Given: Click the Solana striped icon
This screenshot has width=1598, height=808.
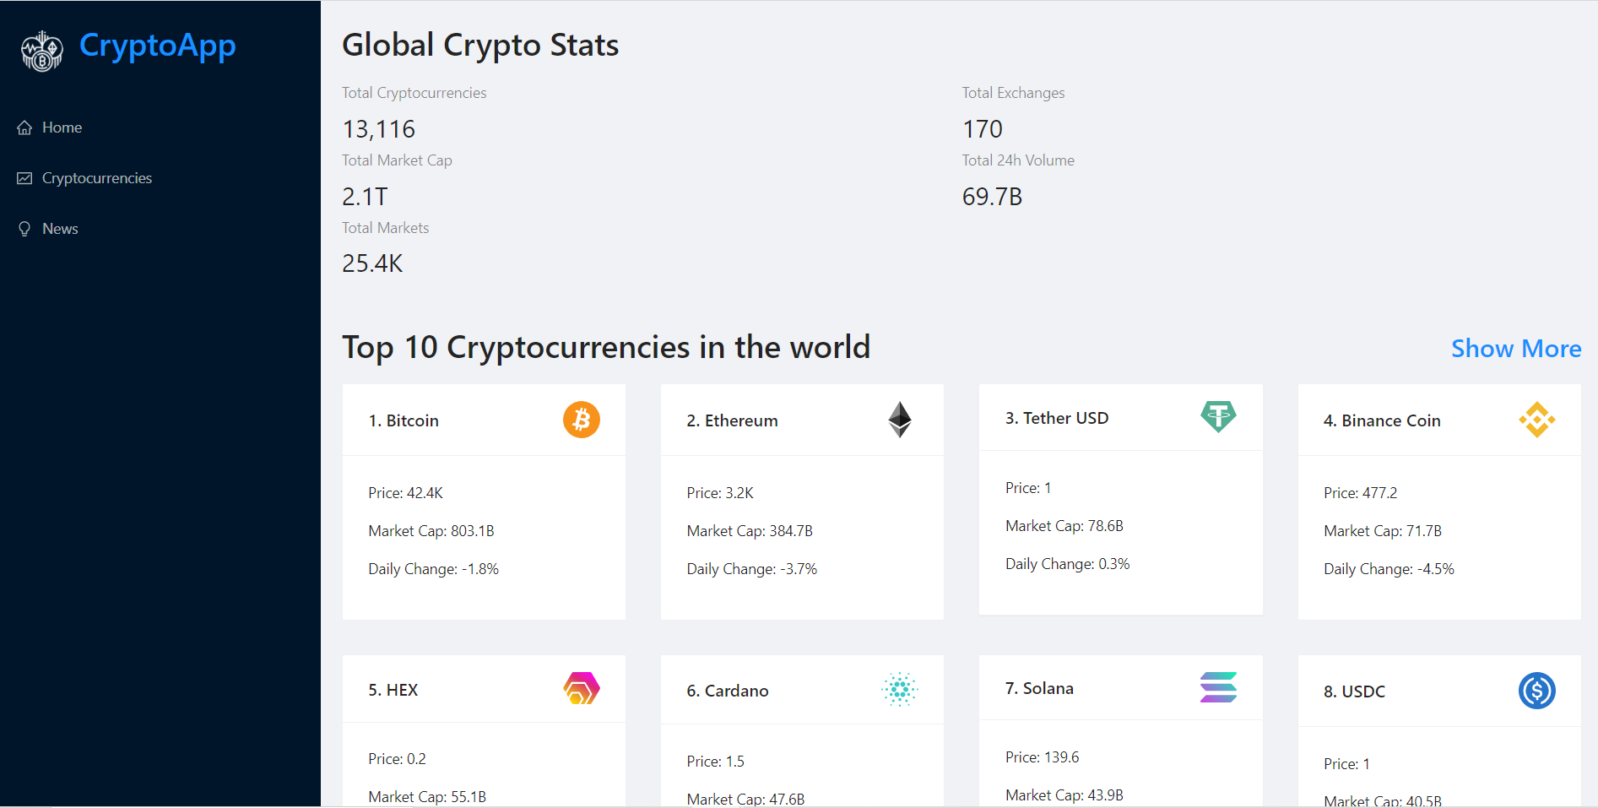Looking at the screenshot, I should 1217,687.
